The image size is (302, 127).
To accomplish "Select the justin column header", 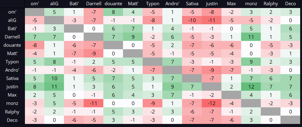I will pos(212,4).
